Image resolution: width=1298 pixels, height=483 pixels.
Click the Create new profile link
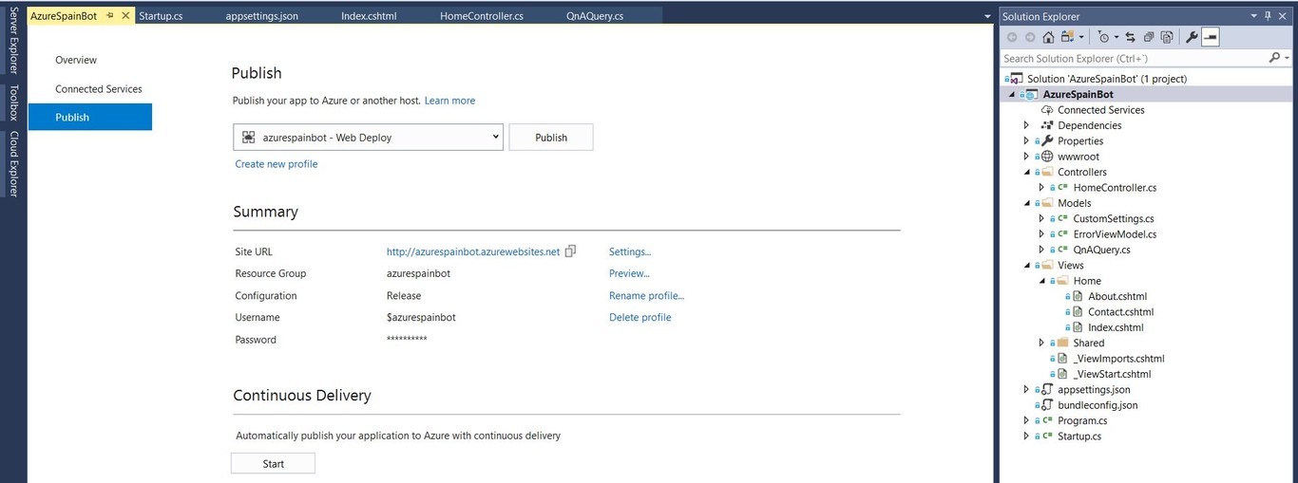pyautogui.click(x=277, y=164)
